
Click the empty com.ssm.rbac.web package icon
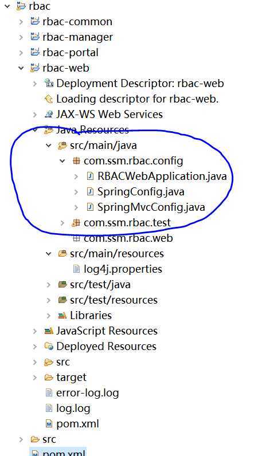click(76, 238)
